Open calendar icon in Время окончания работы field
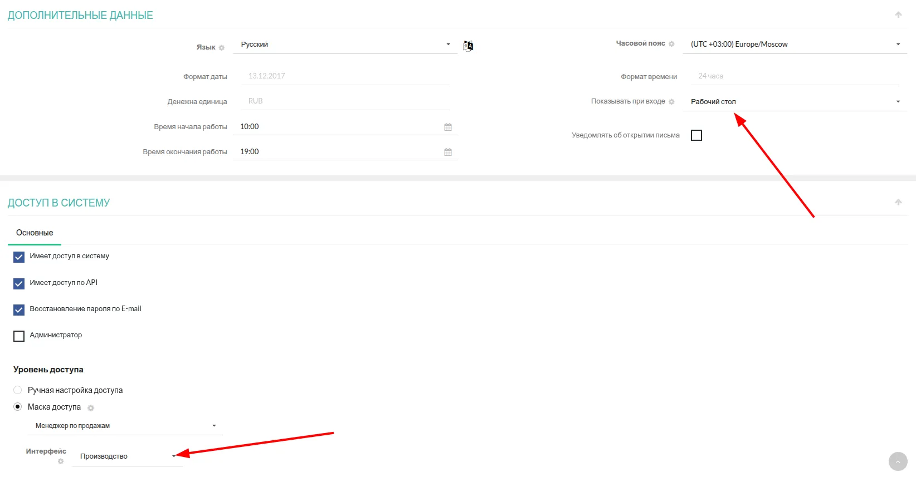The height and width of the screenshot is (477, 916). [448, 152]
